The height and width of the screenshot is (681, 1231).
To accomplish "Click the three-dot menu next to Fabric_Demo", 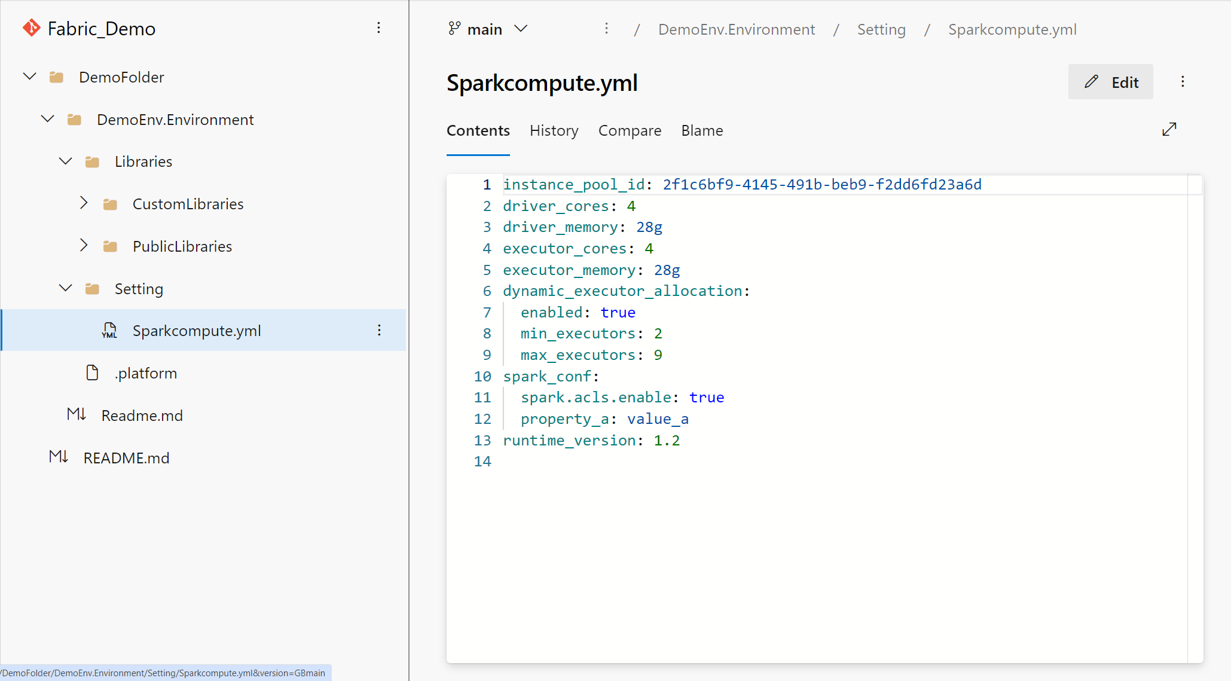I will (379, 28).
